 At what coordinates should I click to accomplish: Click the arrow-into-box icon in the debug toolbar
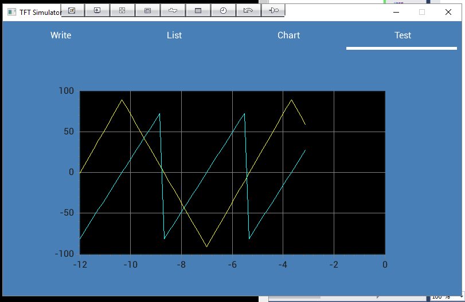tap(97, 11)
